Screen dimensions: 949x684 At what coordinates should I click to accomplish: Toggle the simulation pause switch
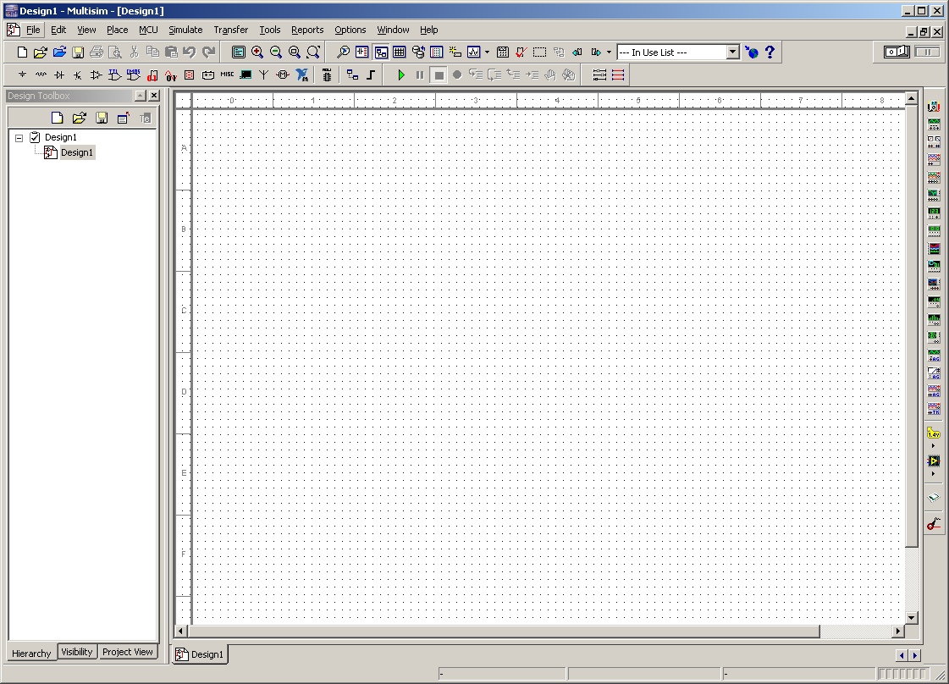(x=927, y=52)
